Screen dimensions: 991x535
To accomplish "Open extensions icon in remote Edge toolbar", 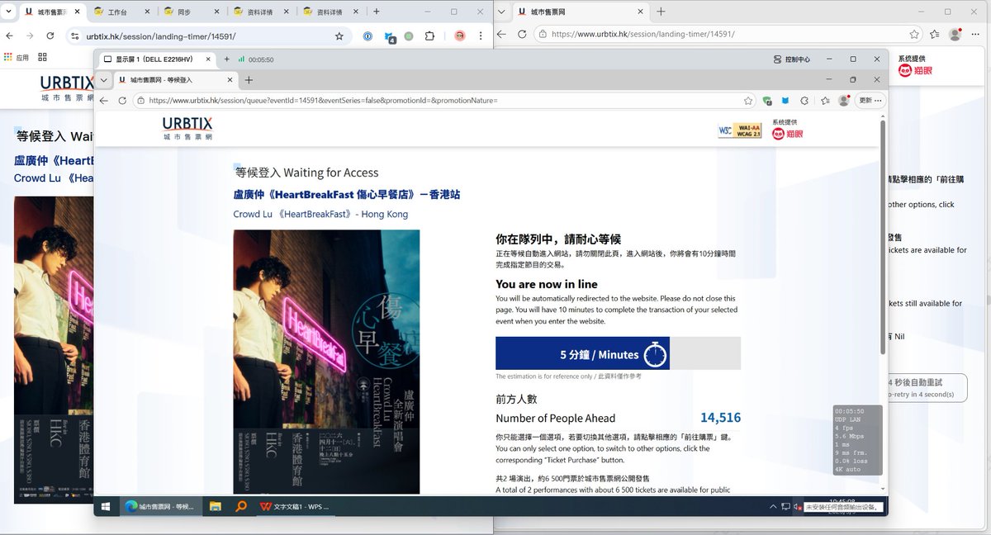I will pos(804,100).
